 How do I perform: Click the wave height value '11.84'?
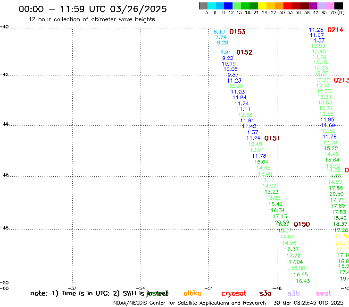[240, 97]
